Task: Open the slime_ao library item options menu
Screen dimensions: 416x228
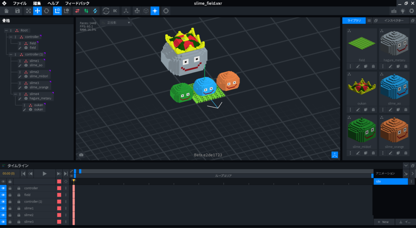Action: tap(383, 109)
